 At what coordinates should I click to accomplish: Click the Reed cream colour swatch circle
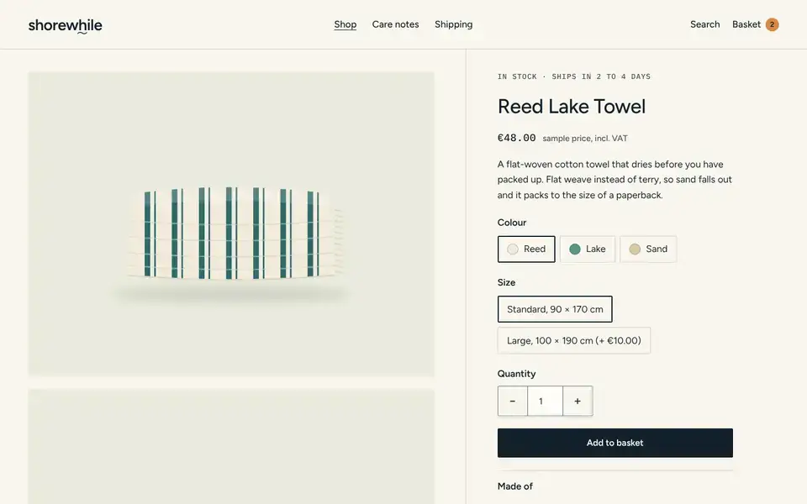pos(513,249)
